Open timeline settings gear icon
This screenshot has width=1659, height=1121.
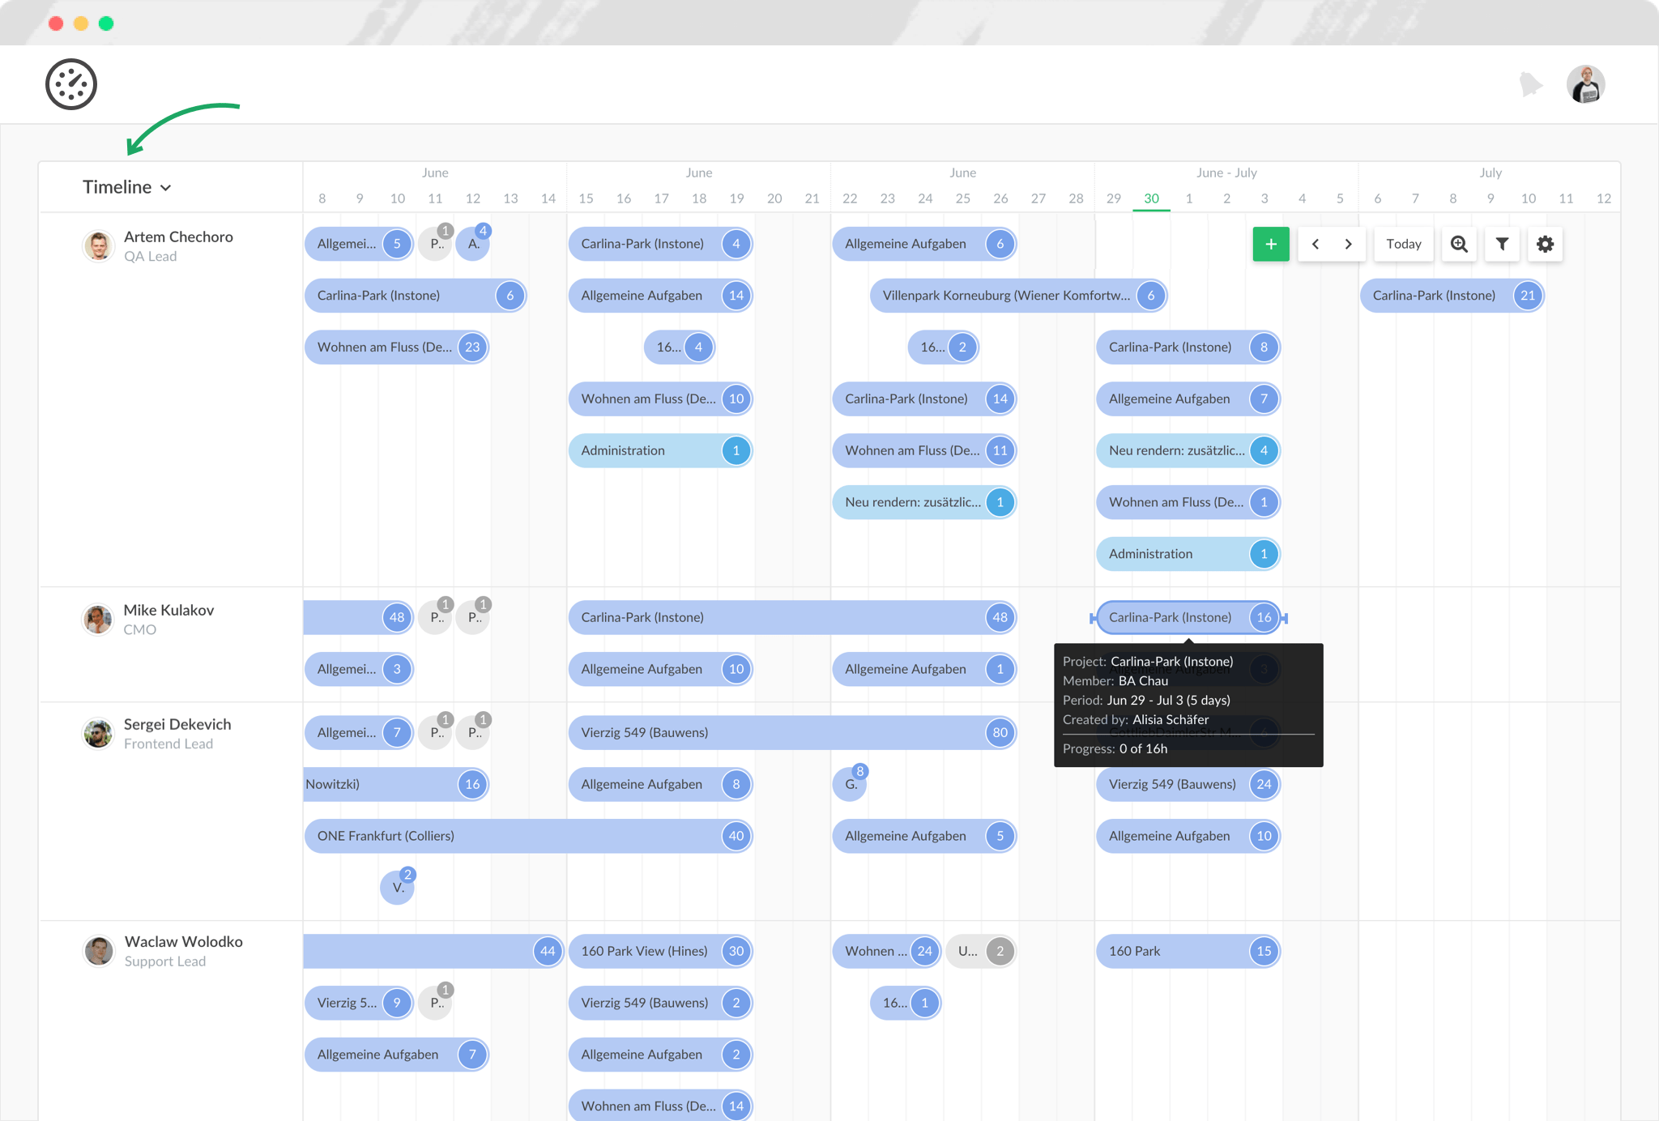coord(1545,244)
